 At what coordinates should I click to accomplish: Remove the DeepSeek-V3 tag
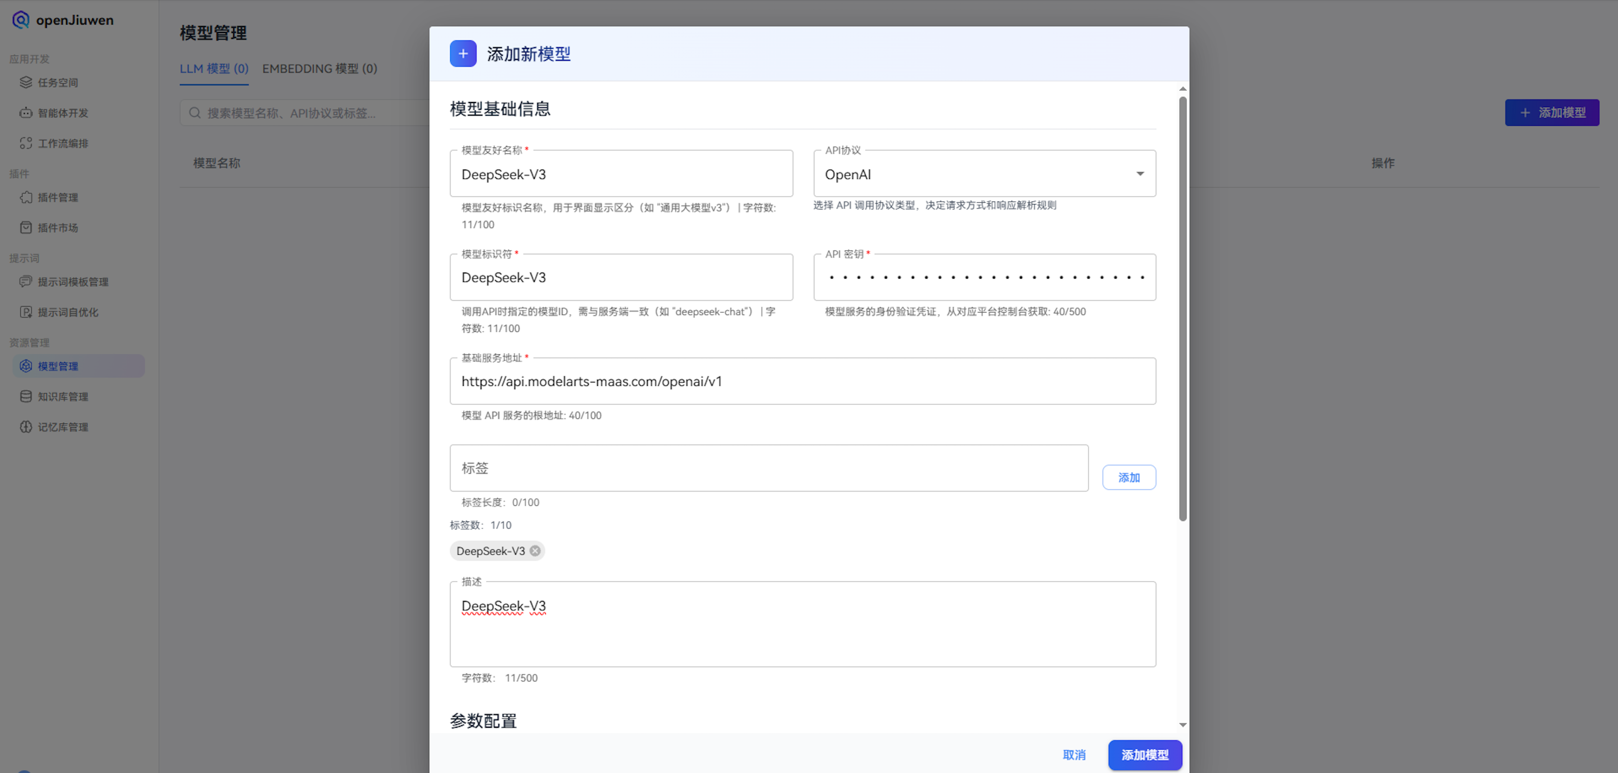(x=535, y=551)
